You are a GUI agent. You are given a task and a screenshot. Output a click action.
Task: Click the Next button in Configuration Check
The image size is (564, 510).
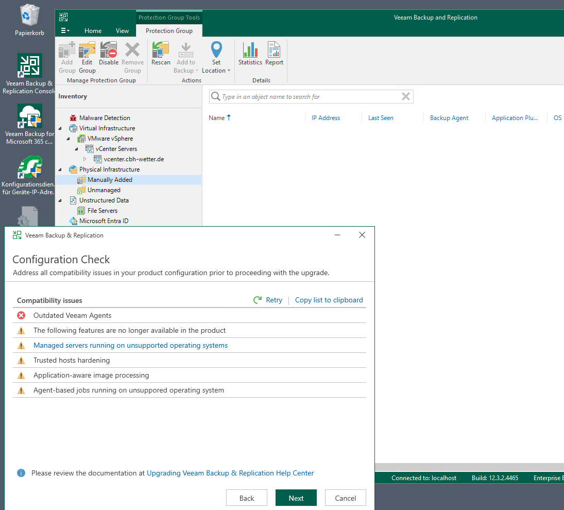(x=296, y=498)
